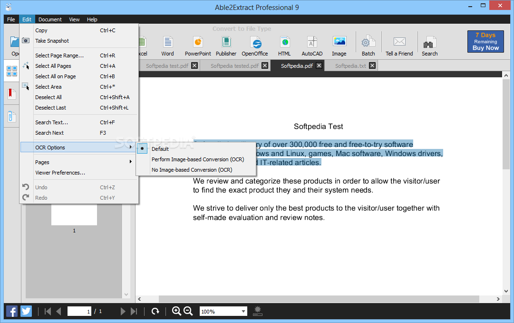
Task: Click the Edit menu header
Action: (x=27, y=19)
